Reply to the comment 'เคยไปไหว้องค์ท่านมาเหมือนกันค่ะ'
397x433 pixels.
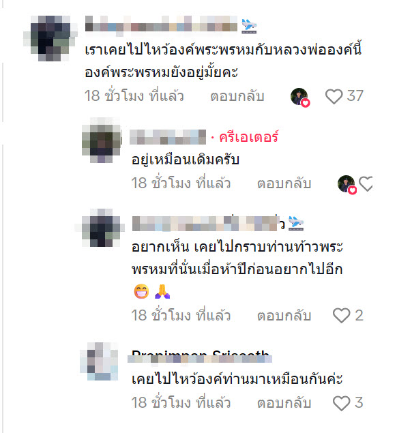coord(284,403)
